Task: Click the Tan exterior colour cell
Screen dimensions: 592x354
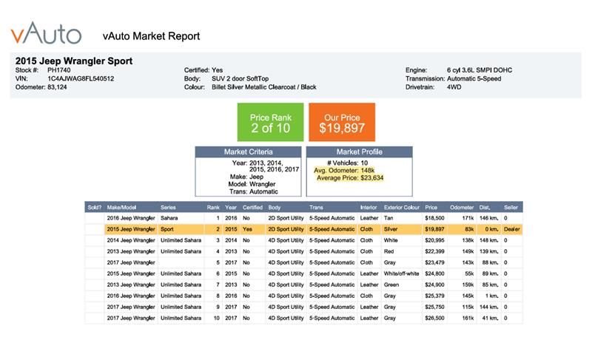Action: pyautogui.click(x=388, y=218)
